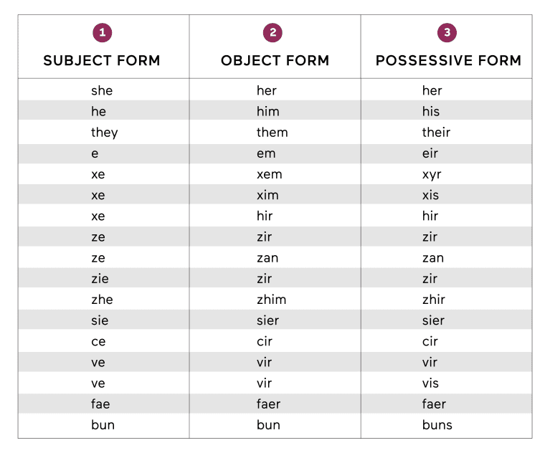Select the object pronoun "him"

(268, 111)
